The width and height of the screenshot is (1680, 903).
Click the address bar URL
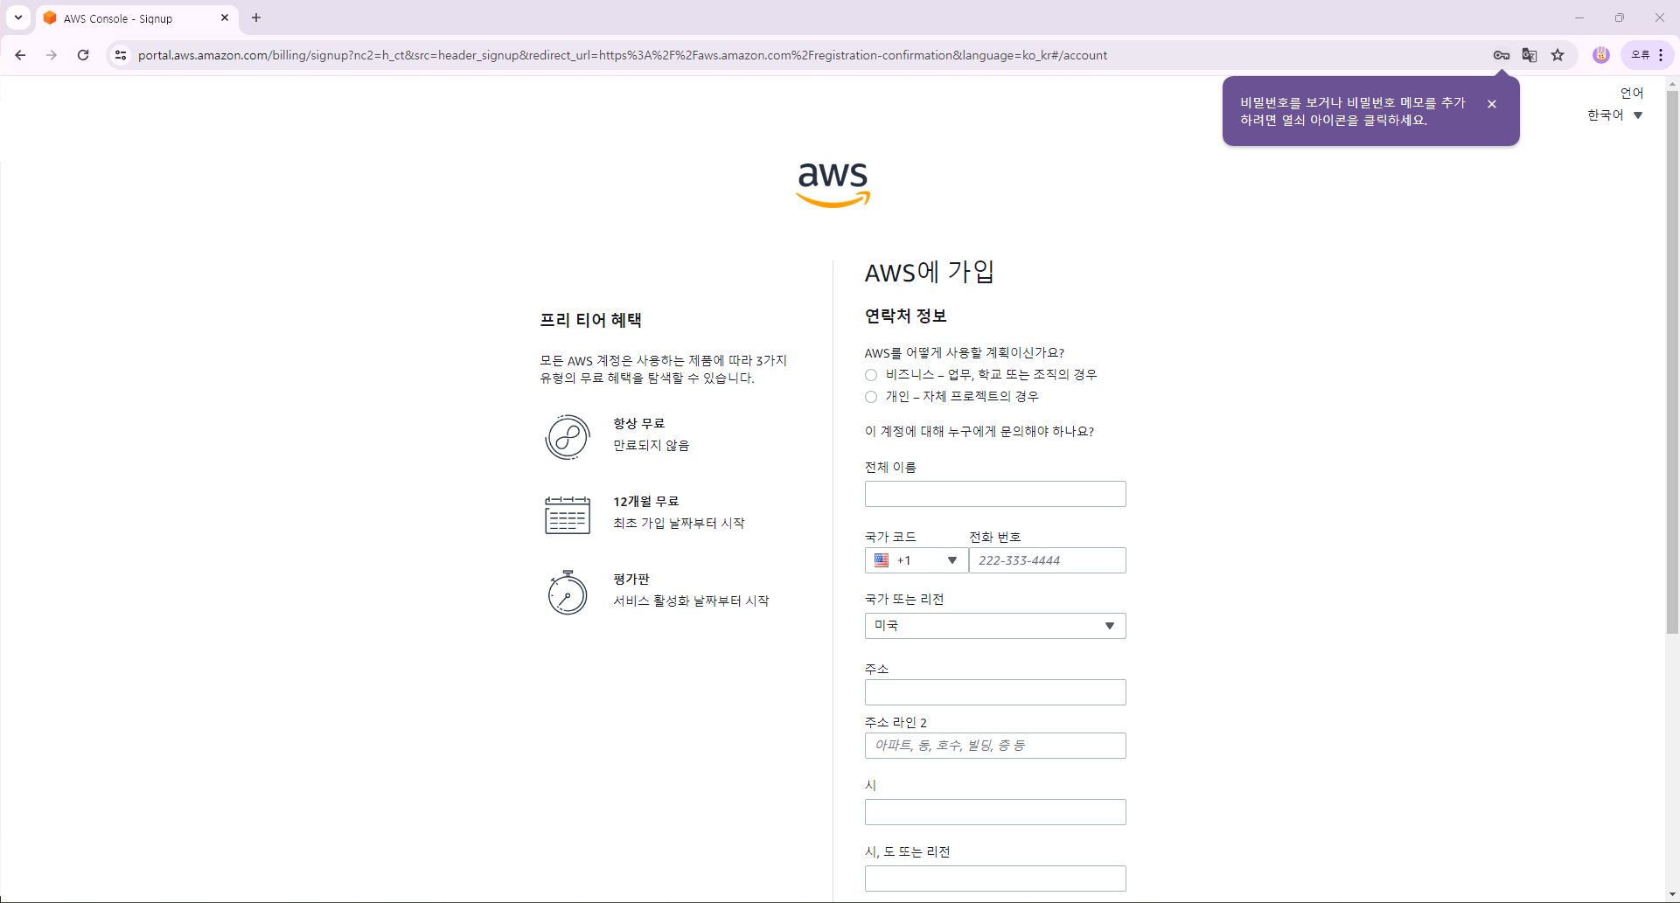(x=623, y=55)
